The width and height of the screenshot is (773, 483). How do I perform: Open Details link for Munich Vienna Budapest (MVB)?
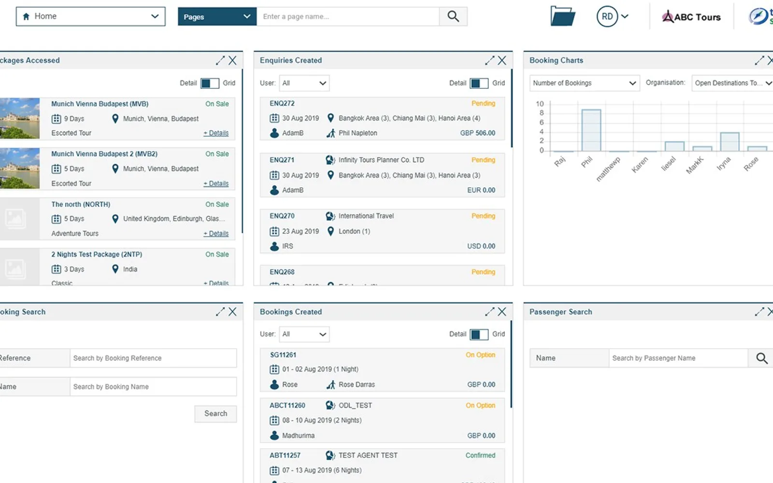coord(216,133)
